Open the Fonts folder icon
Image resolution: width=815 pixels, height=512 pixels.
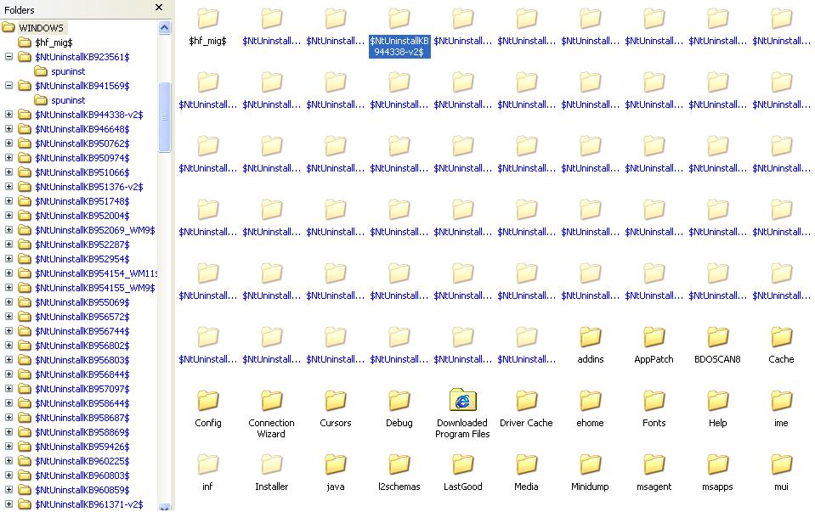click(654, 401)
